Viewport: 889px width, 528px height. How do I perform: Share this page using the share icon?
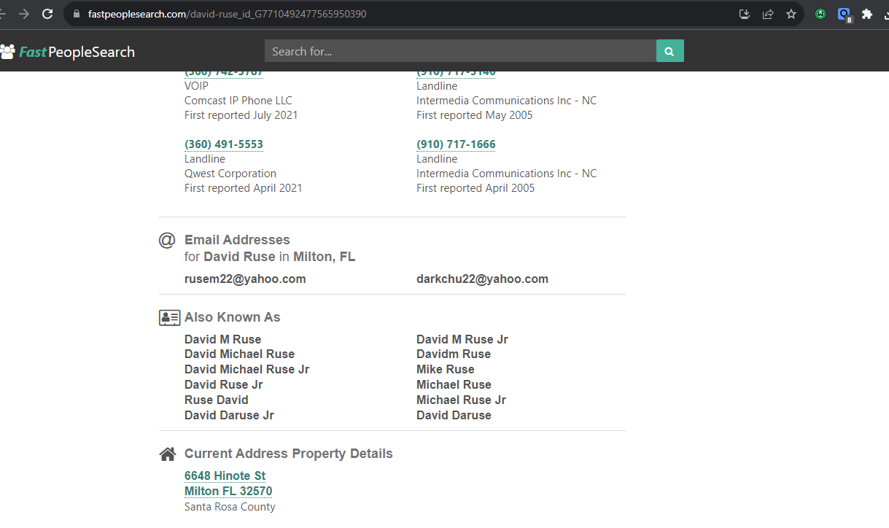(768, 14)
